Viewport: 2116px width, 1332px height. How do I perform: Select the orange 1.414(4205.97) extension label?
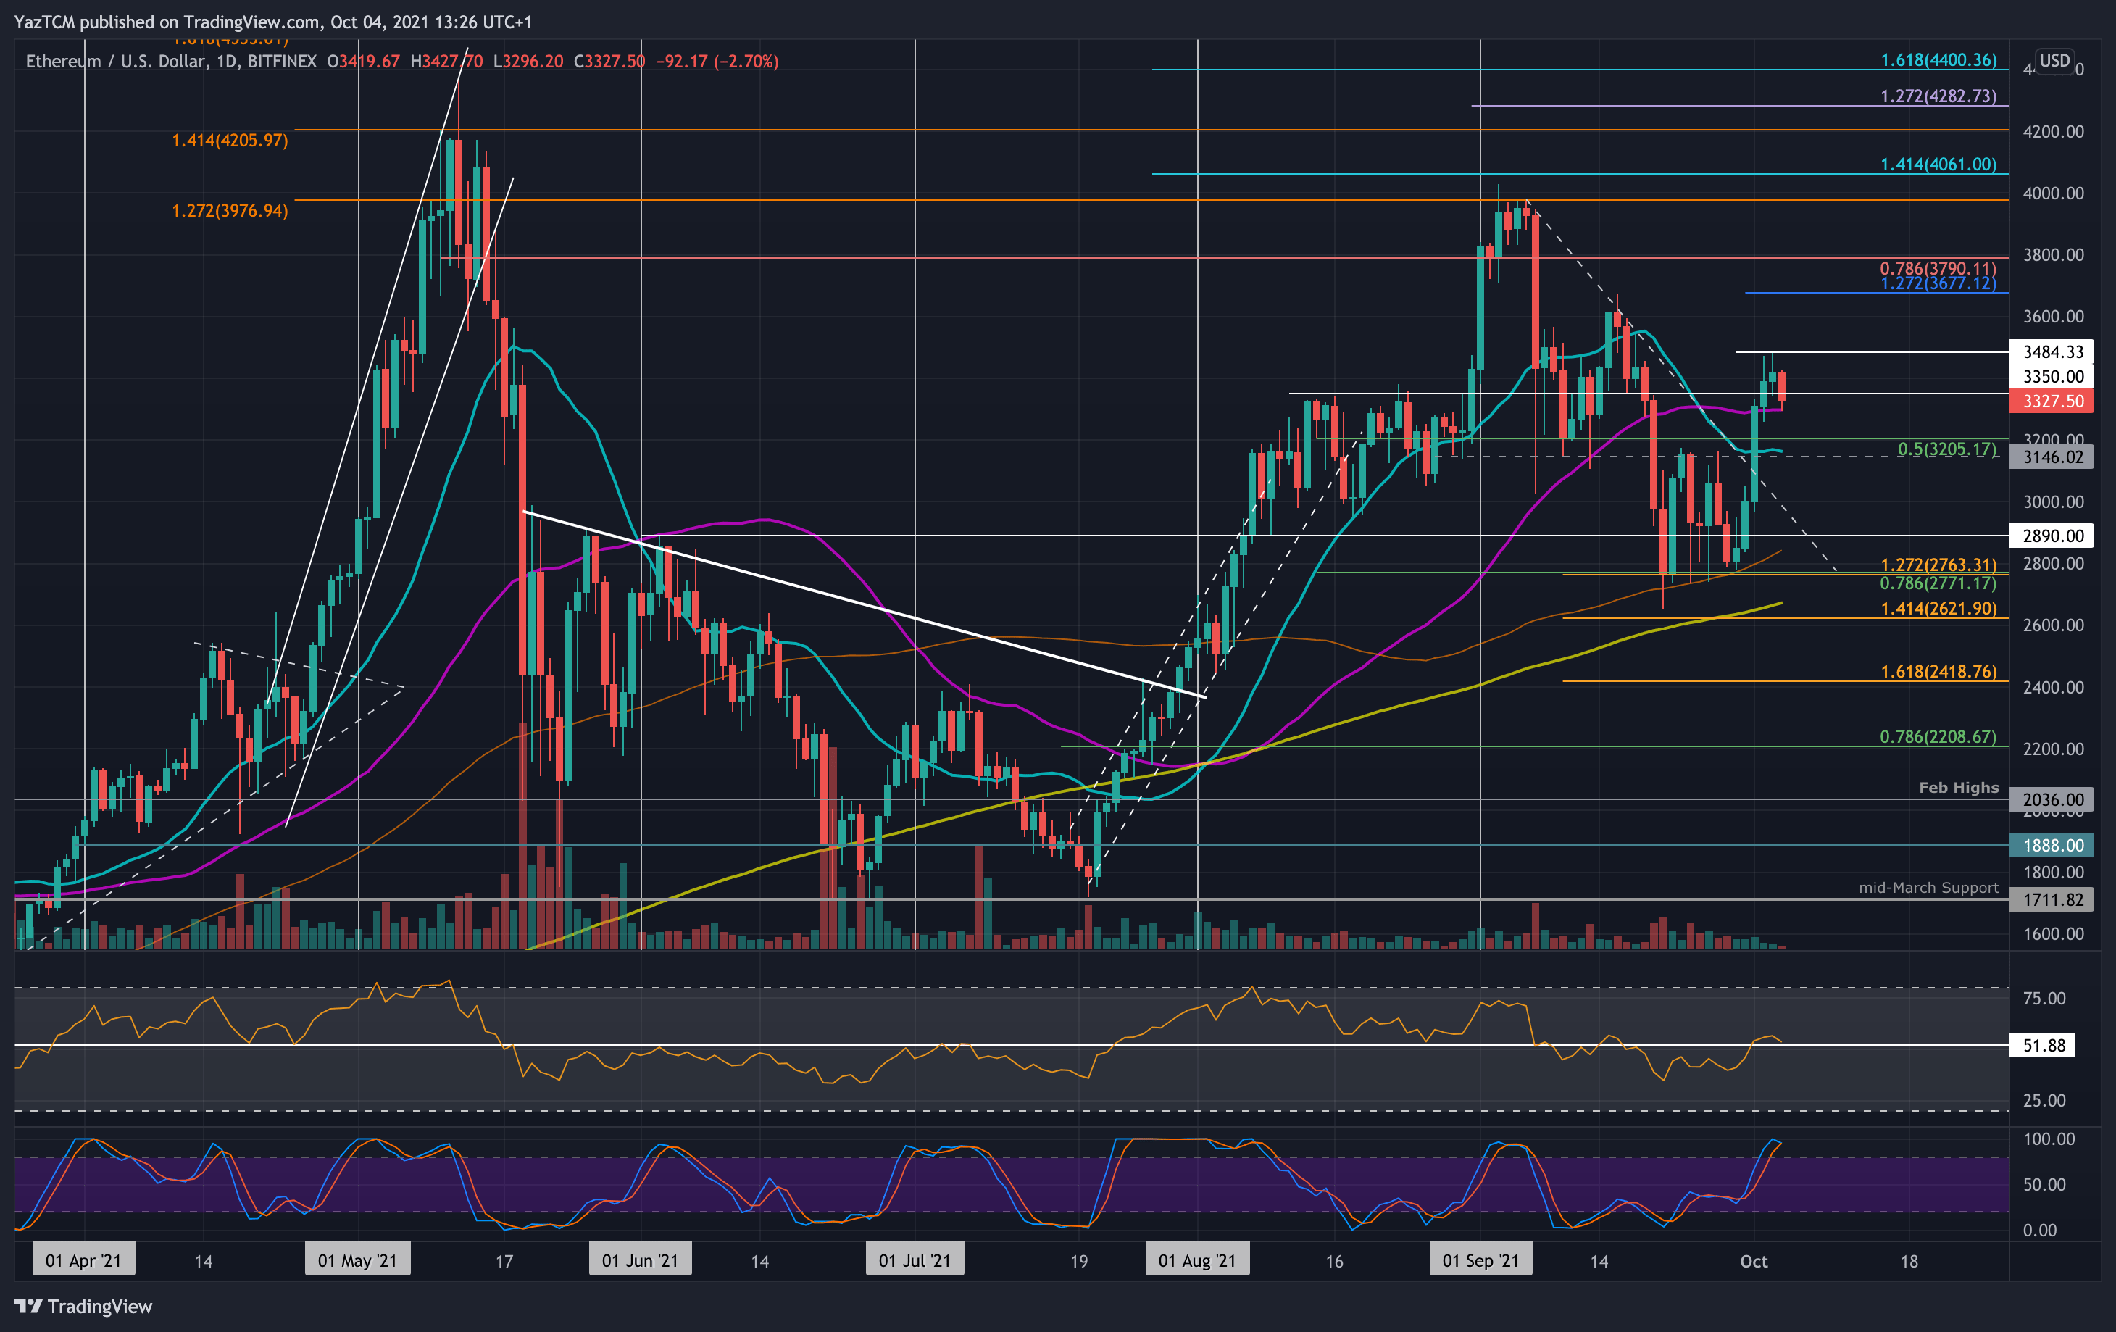click(x=229, y=141)
